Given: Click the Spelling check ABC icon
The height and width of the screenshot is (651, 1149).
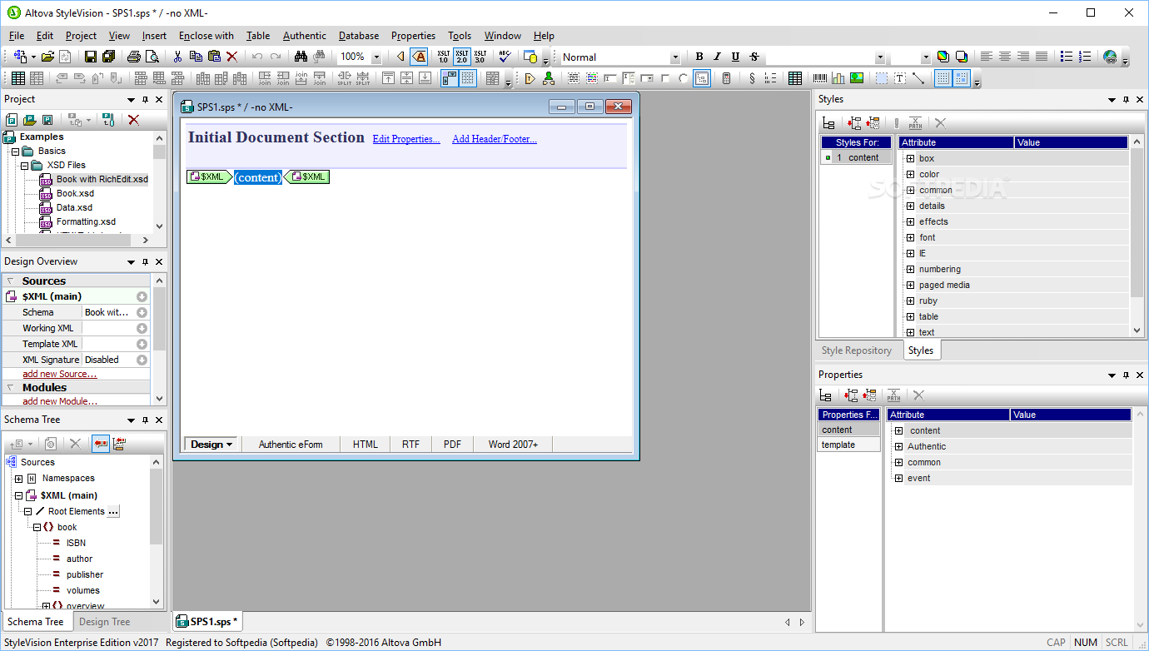Looking at the screenshot, I should [x=504, y=57].
